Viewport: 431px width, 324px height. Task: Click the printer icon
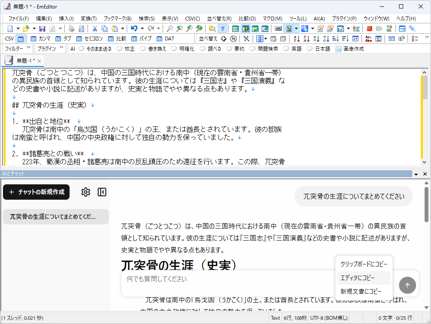point(71,29)
